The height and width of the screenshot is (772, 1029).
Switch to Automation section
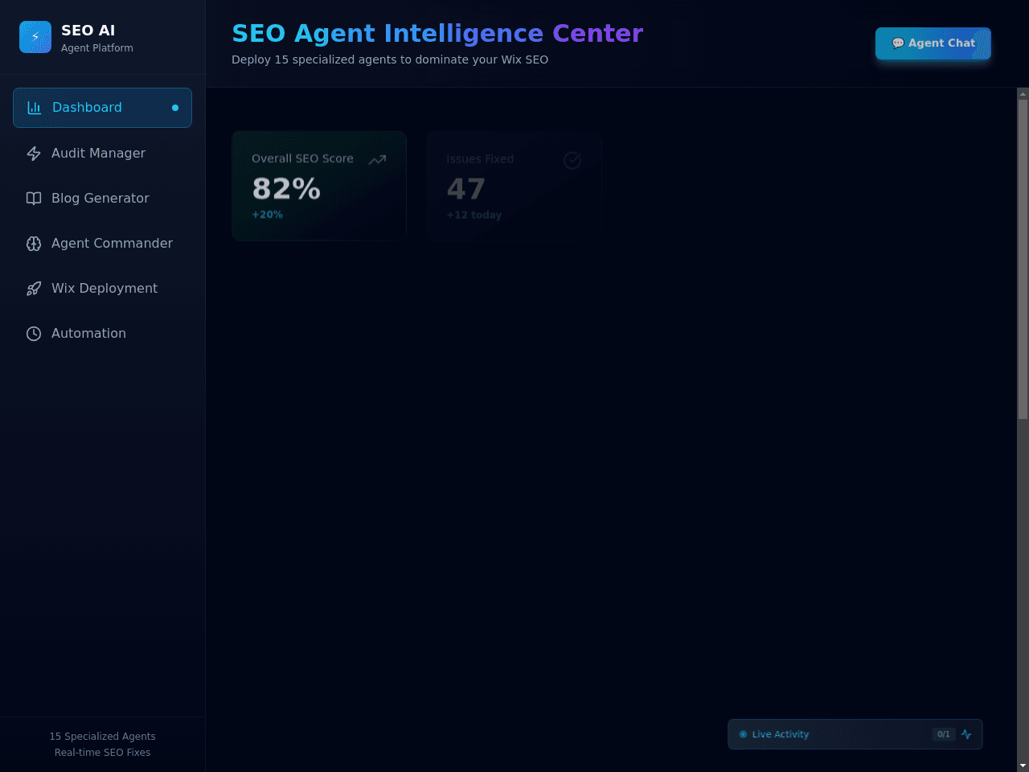pos(102,333)
